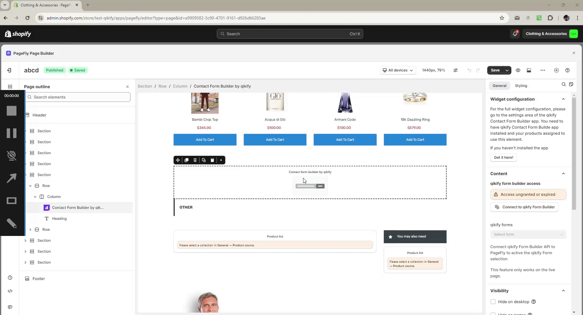Click the help question mark icon

click(567, 70)
